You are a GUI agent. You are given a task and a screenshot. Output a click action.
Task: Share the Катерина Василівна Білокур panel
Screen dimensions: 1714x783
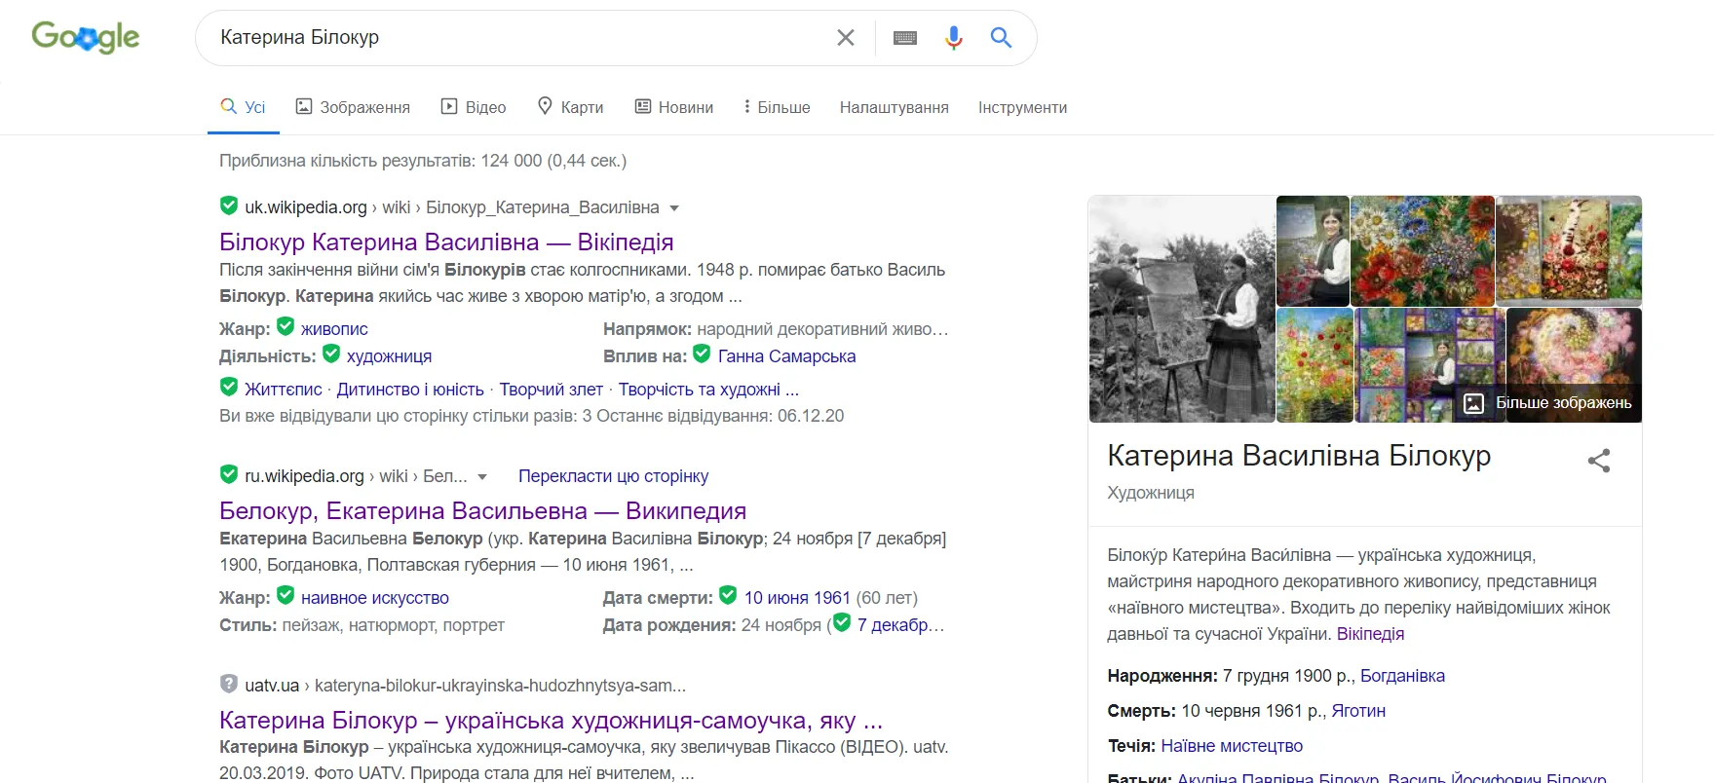pos(1599,461)
